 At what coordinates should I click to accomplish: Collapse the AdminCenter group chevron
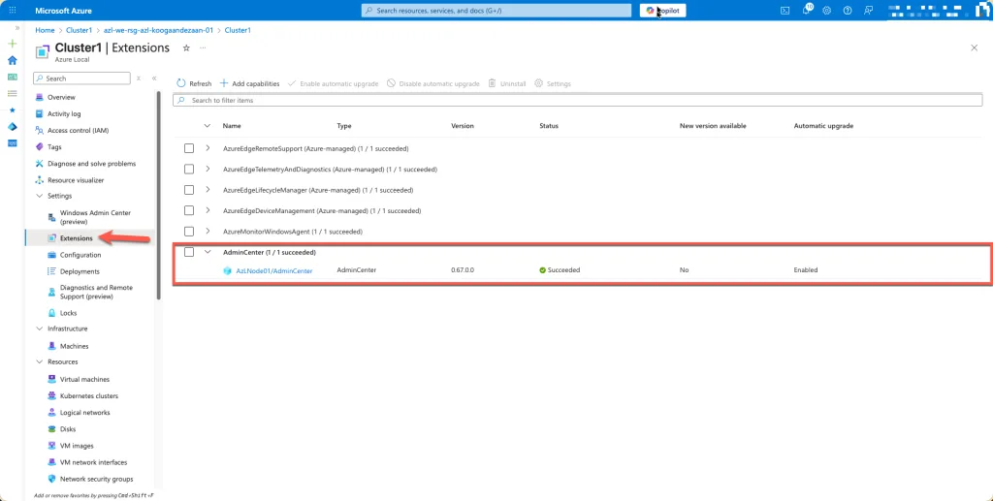click(208, 252)
